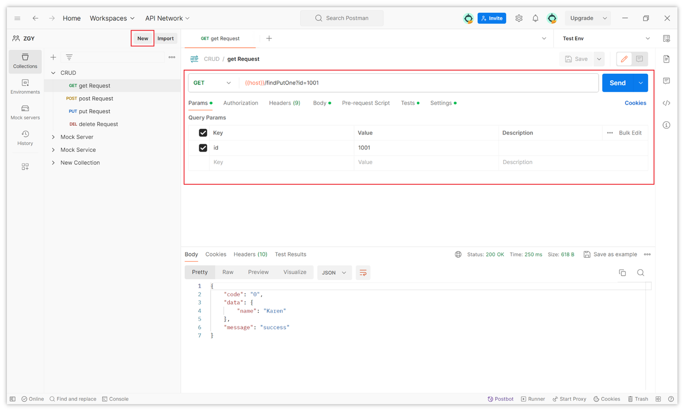Go forward with the right arrow
Image resolution: width=684 pixels, height=413 pixels.
click(x=52, y=18)
